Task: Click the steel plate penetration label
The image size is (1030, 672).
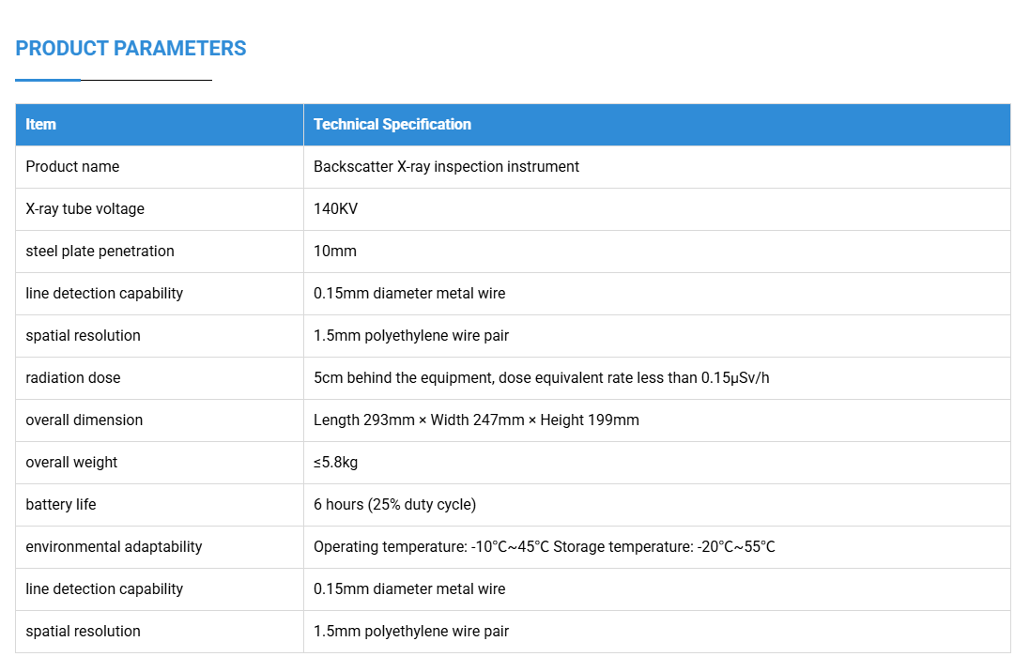Action: (x=100, y=251)
